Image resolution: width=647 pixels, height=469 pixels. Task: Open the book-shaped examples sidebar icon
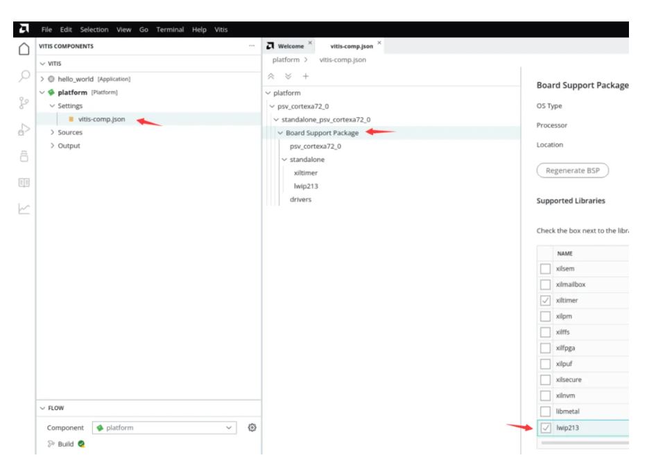24,183
